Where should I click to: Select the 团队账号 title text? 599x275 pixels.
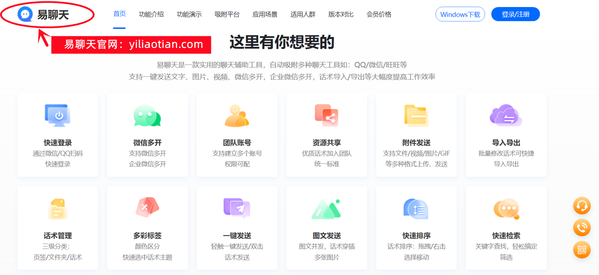[237, 143]
